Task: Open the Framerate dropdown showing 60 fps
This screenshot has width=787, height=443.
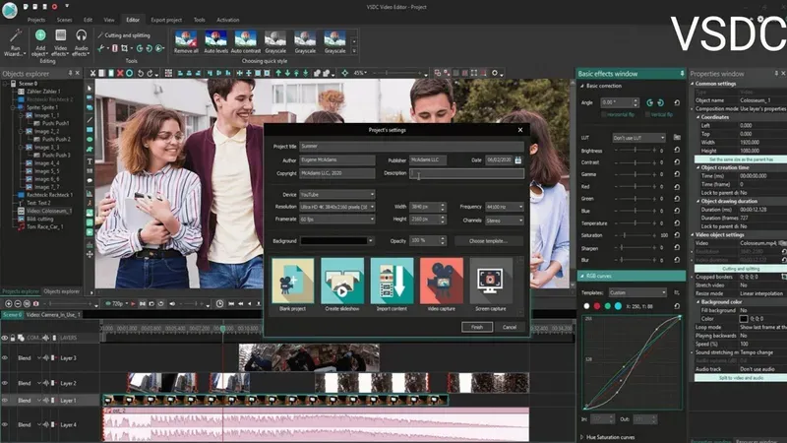Action: point(336,219)
